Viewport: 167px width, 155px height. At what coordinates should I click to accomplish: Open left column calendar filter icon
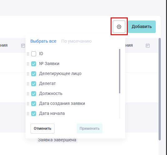click(x=23, y=45)
